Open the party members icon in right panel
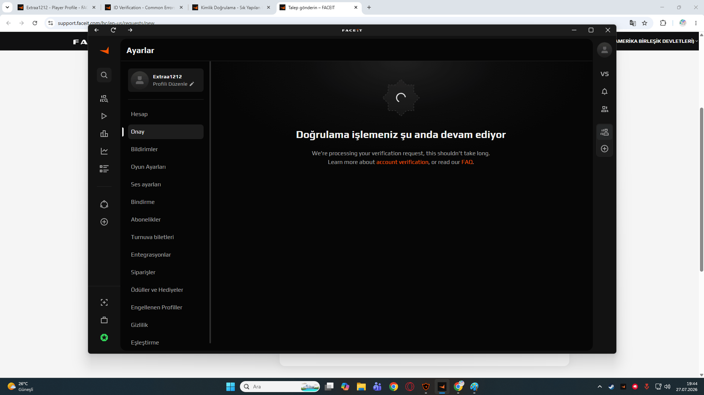The width and height of the screenshot is (704, 395). click(605, 132)
